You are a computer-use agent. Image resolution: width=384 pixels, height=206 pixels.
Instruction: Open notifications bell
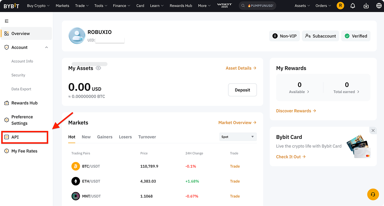click(353, 6)
